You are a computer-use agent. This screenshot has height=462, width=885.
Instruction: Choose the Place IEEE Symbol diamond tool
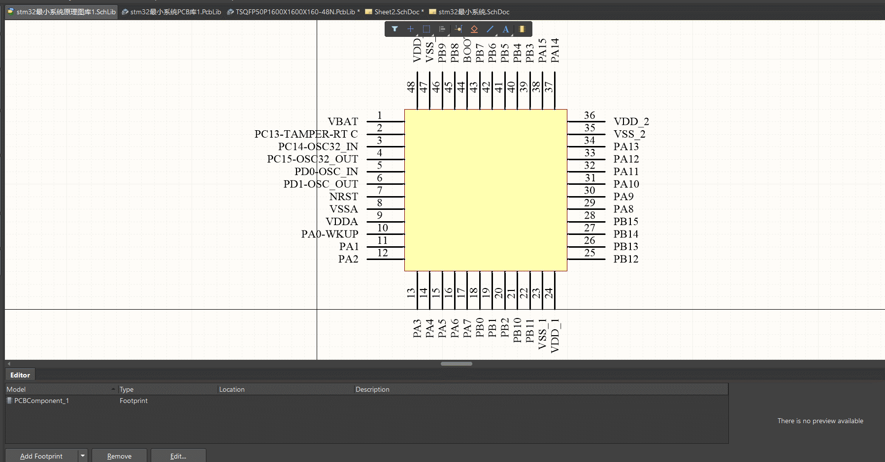click(474, 29)
